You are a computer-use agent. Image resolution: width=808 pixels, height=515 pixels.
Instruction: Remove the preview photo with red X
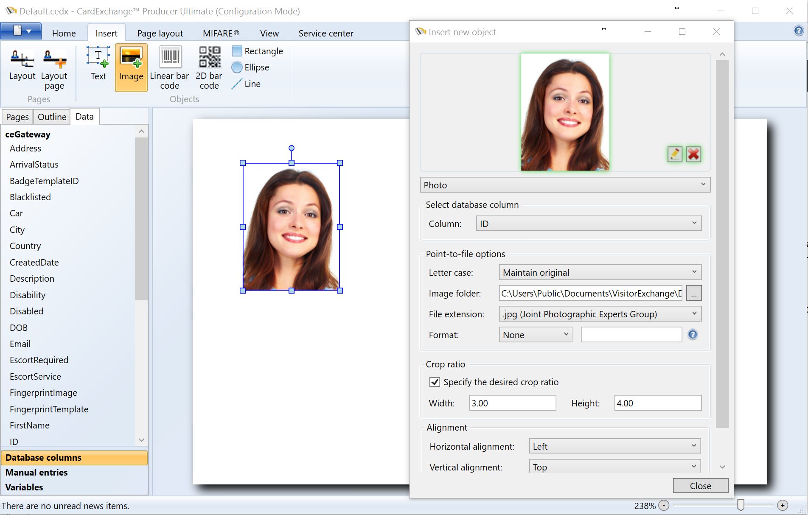click(693, 154)
